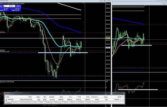Select the xauusd symbol cell in order row
The height and width of the screenshot is (107, 167).
(x=52, y=100)
